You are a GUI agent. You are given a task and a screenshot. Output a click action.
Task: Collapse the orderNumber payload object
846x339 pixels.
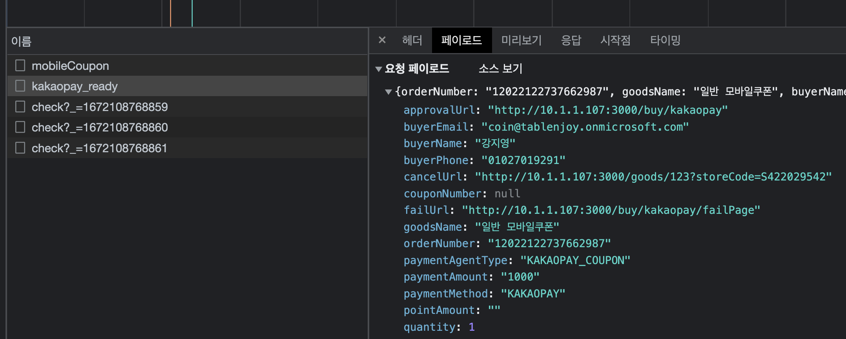[x=388, y=92]
